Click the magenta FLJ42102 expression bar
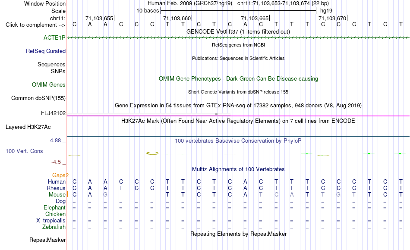The height and width of the screenshot is (250, 410). pyautogui.click(x=238, y=116)
